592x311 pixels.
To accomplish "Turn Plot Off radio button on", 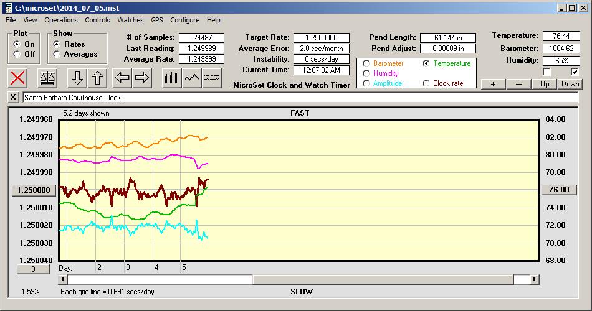I will point(16,54).
